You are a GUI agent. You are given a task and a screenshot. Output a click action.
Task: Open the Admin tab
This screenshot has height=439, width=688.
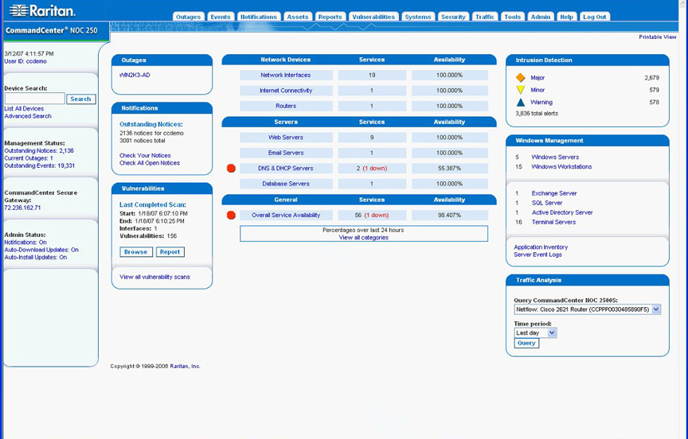tap(541, 17)
